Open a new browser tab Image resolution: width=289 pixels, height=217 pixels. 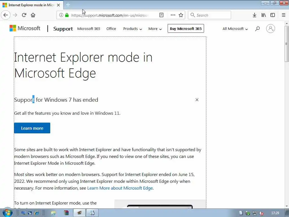68,5
